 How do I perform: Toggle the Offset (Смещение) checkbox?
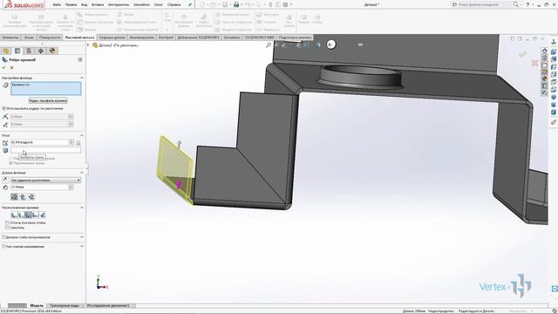[x=7, y=227]
